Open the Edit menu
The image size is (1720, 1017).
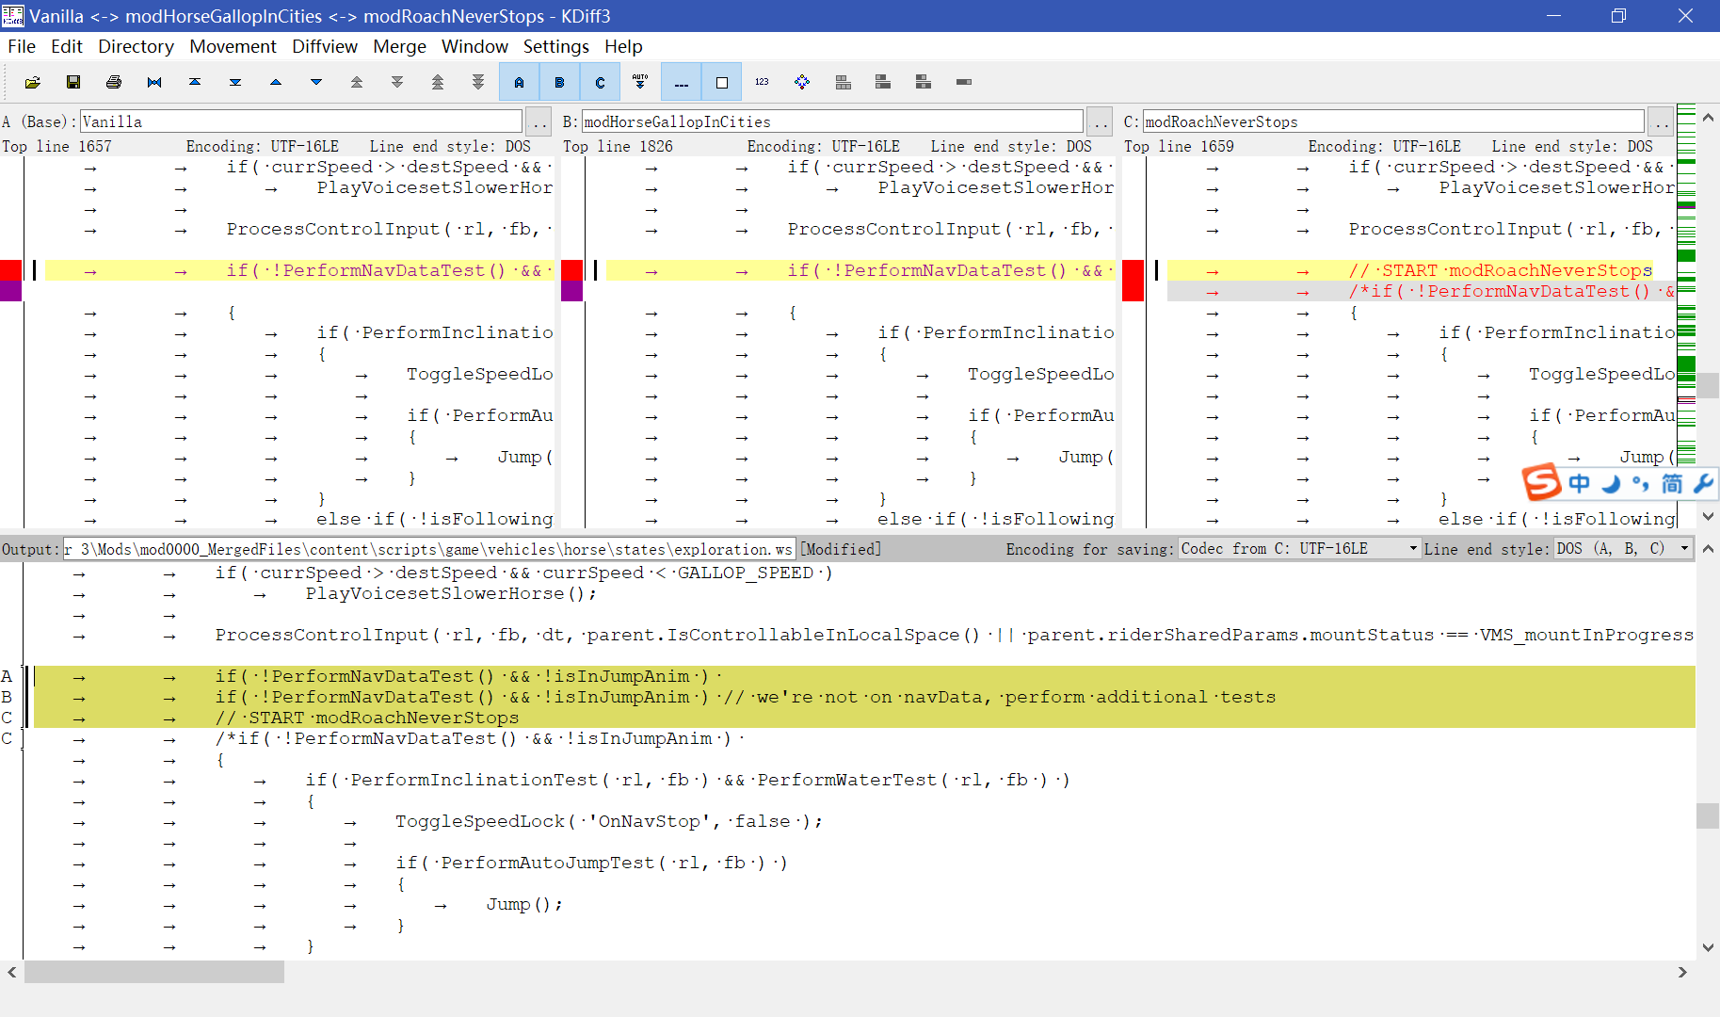tap(67, 46)
